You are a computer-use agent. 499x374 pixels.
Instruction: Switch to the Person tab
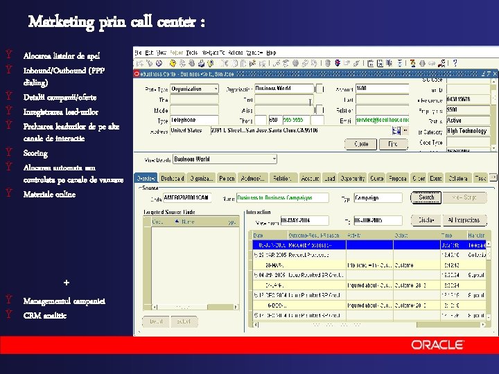click(227, 179)
